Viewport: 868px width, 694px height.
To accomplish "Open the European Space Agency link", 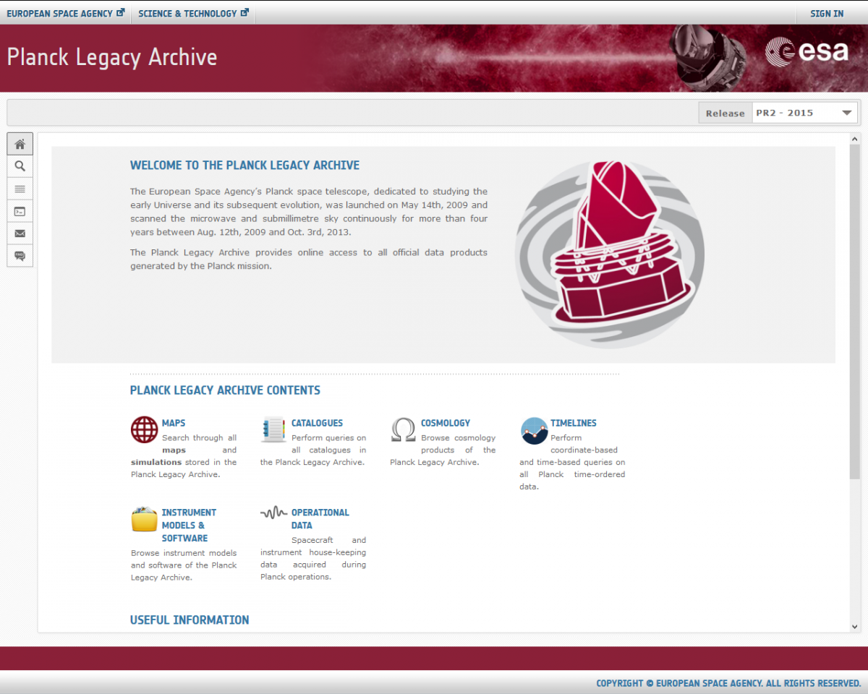I will tap(66, 13).
